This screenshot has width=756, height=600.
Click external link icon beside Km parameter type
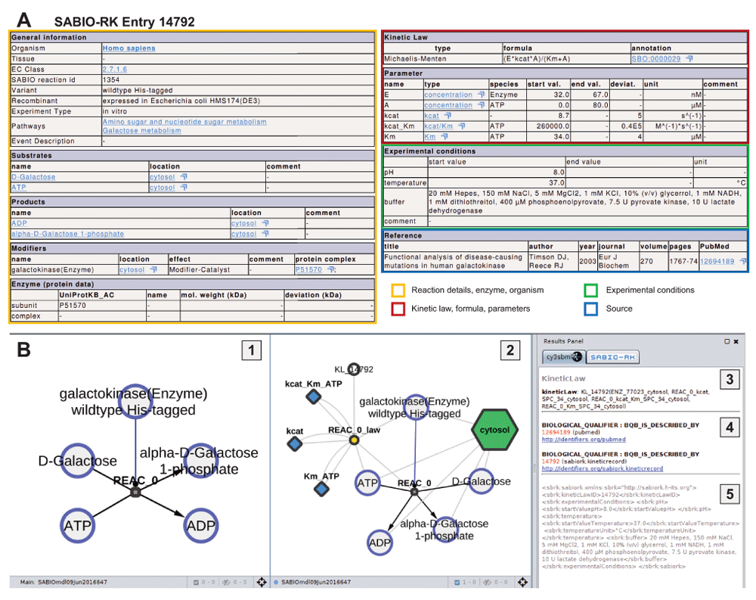coord(444,137)
